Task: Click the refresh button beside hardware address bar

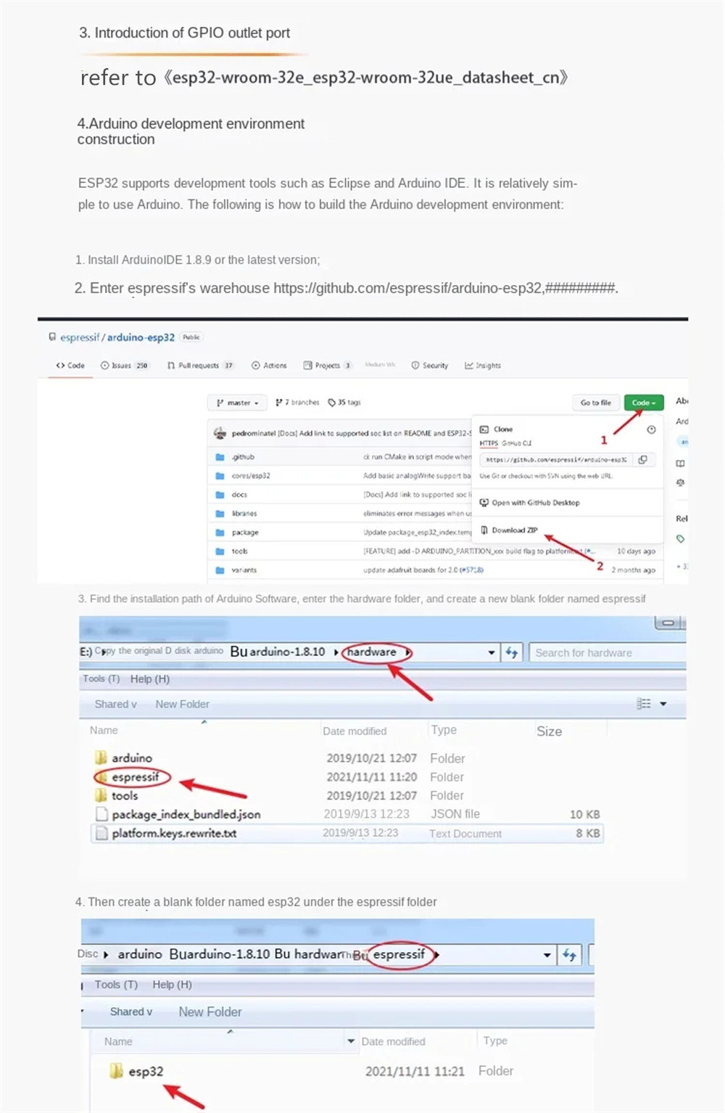Action: (512, 652)
